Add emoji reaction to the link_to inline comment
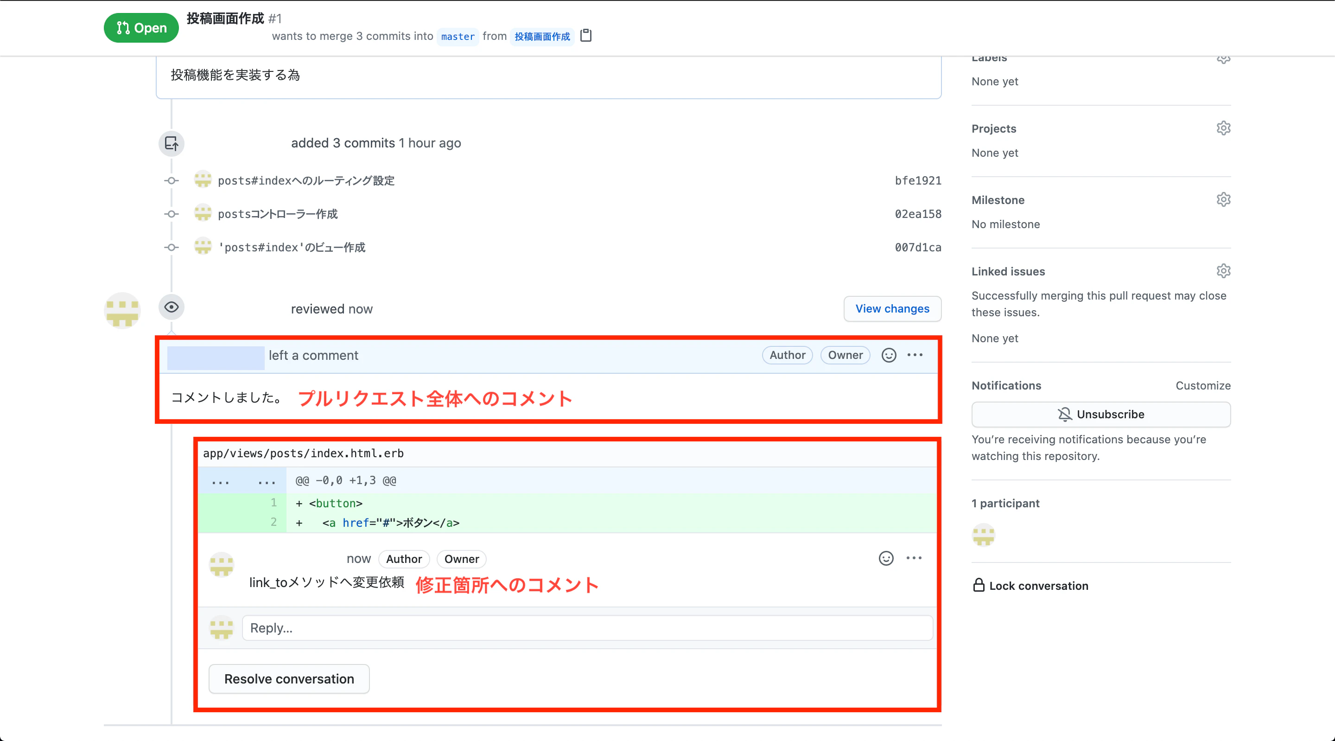Image resolution: width=1335 pixels, height=741 pixels. pyautogui.click(x=886, y=558)
